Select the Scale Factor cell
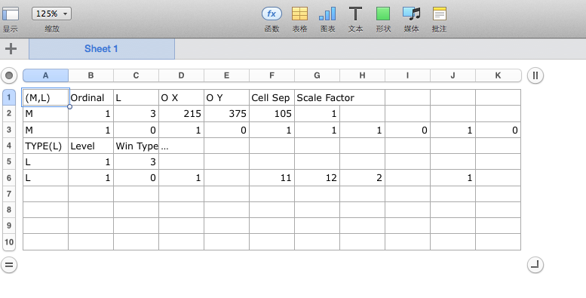Image resolution: width=586 pixels, height=298 pixels. coord(339,97)
